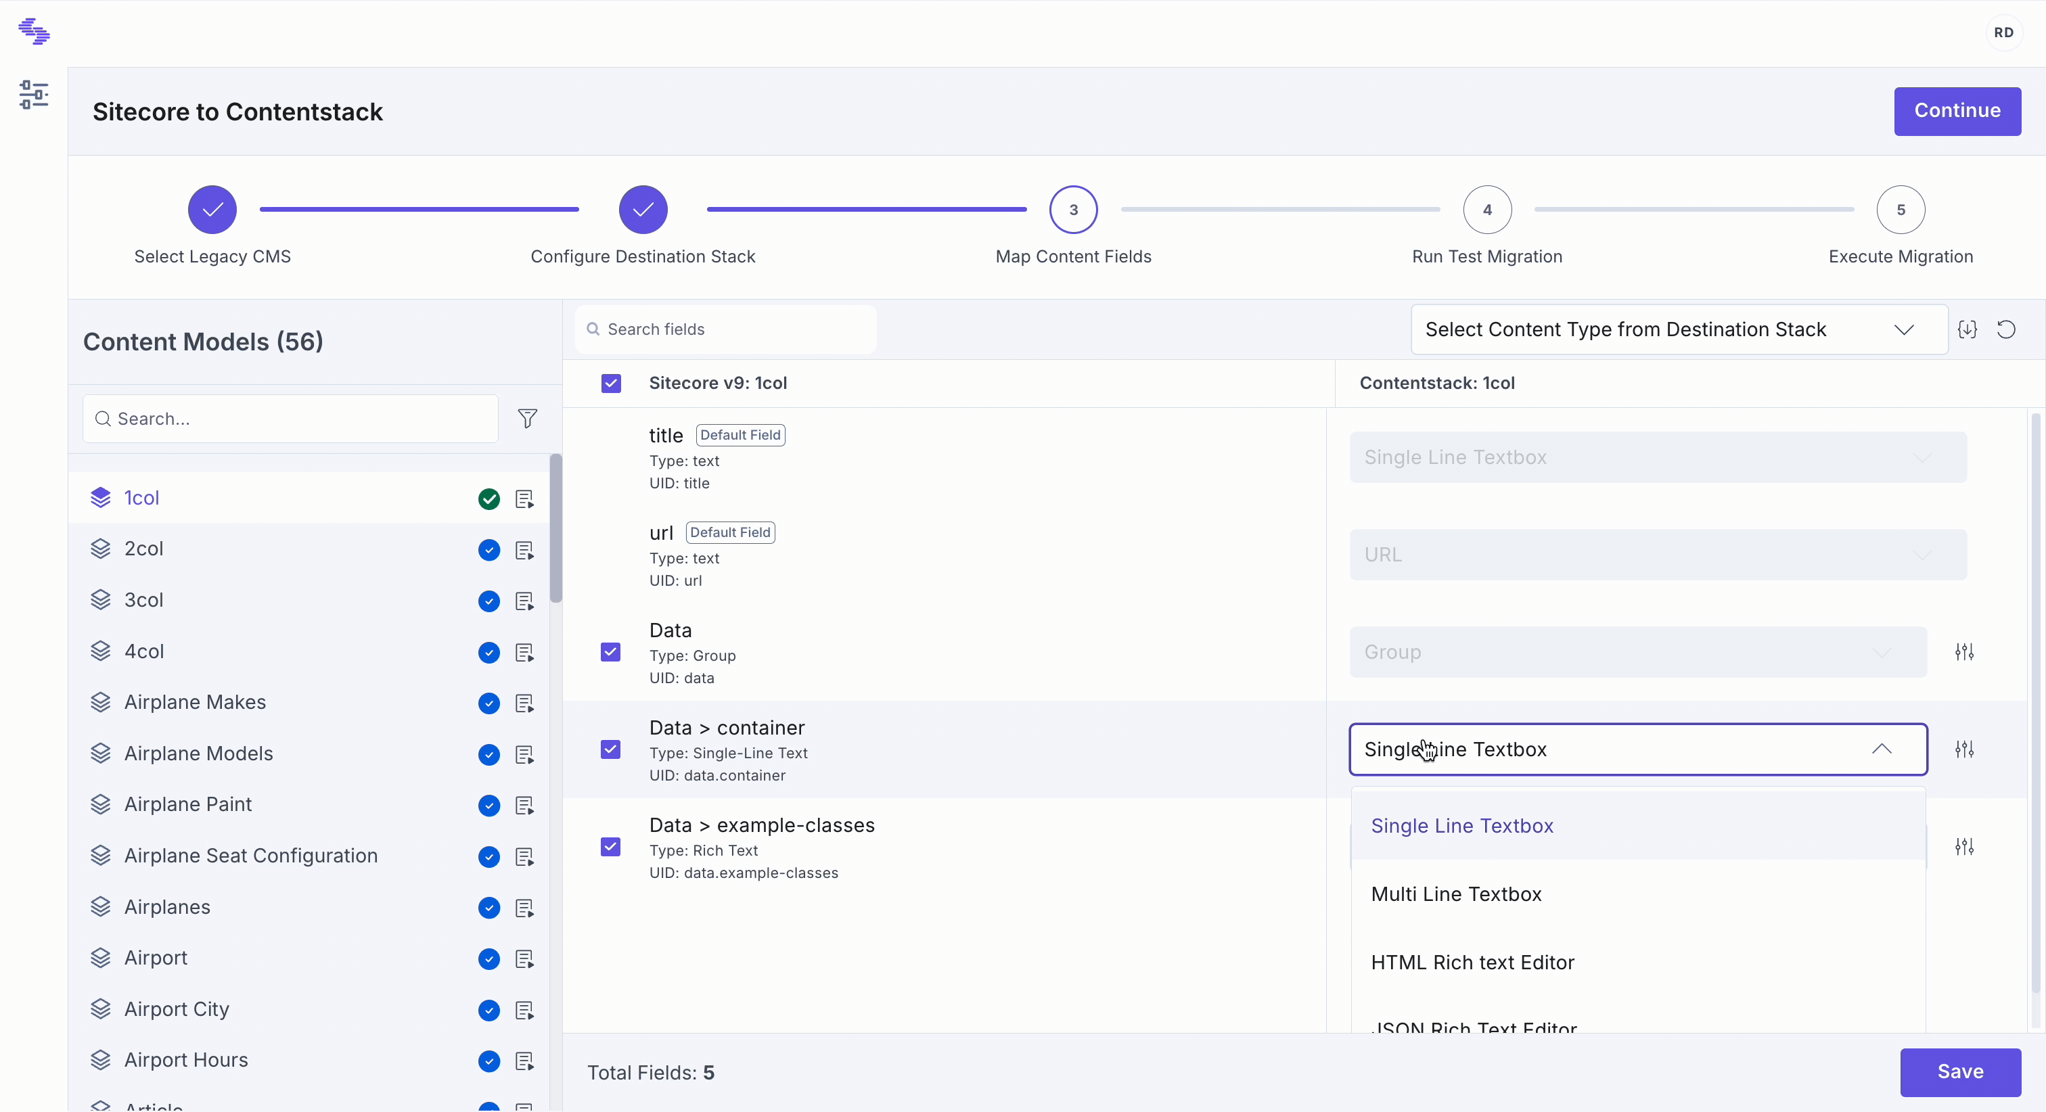
Task: Click the Content Models search box
Action: (290, 419)
